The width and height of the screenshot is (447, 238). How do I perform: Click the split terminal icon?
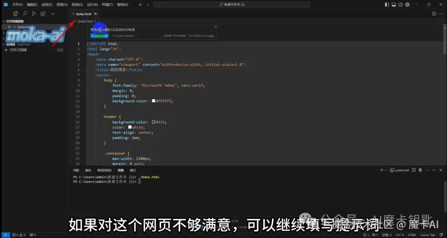(413, 170)
